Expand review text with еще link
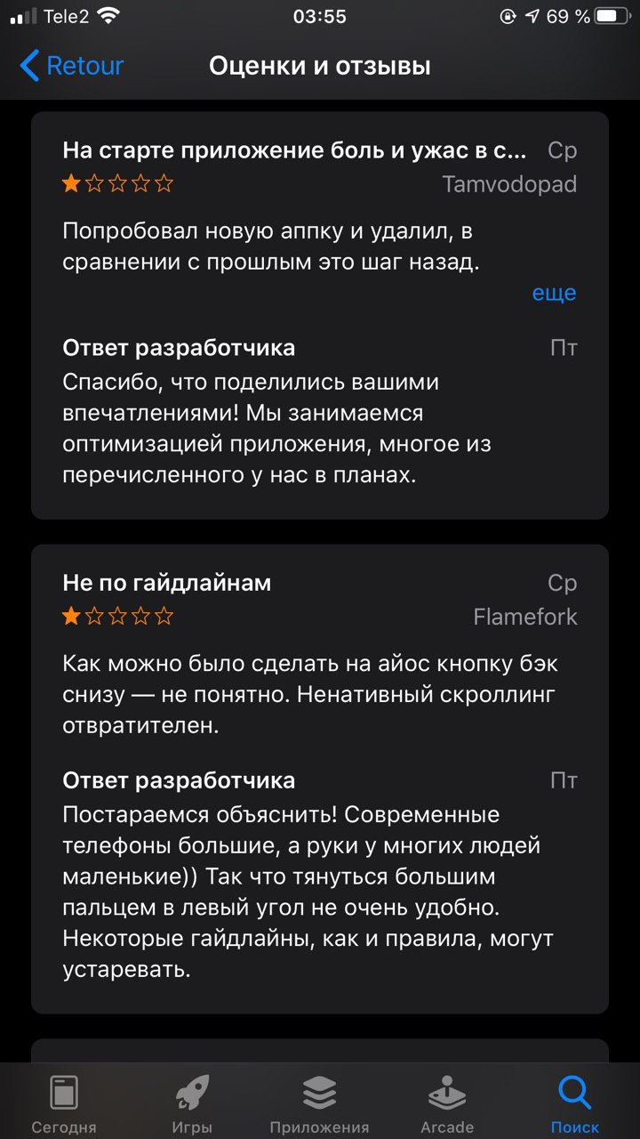 (x=554, y=293)
